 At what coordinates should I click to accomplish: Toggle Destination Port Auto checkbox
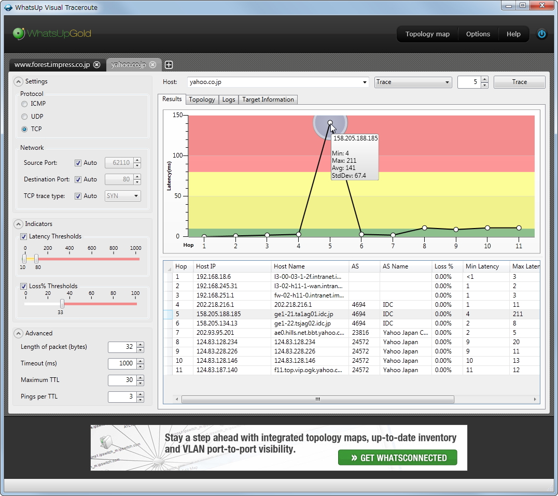[x=78, y=179]
